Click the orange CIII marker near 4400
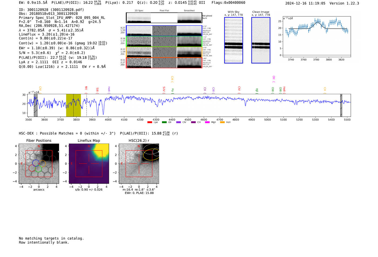Viewport: 378px width, 257px height. point(172,79)
